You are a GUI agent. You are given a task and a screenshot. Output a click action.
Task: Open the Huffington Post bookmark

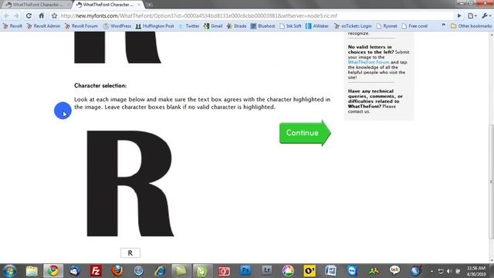[154, 26]
